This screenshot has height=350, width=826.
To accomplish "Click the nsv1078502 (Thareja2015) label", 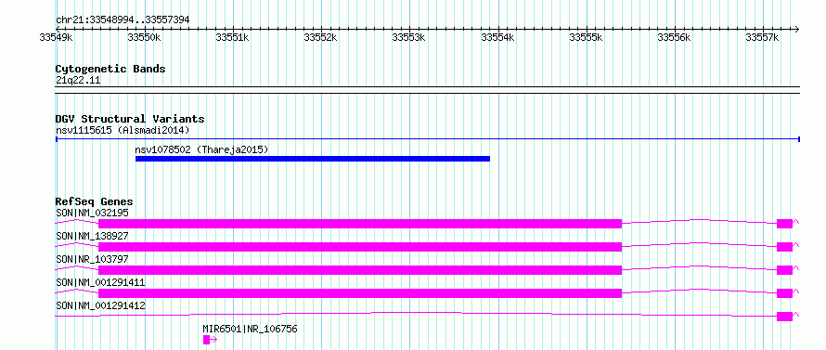I will pyautogui.click(x=201, y=149).
